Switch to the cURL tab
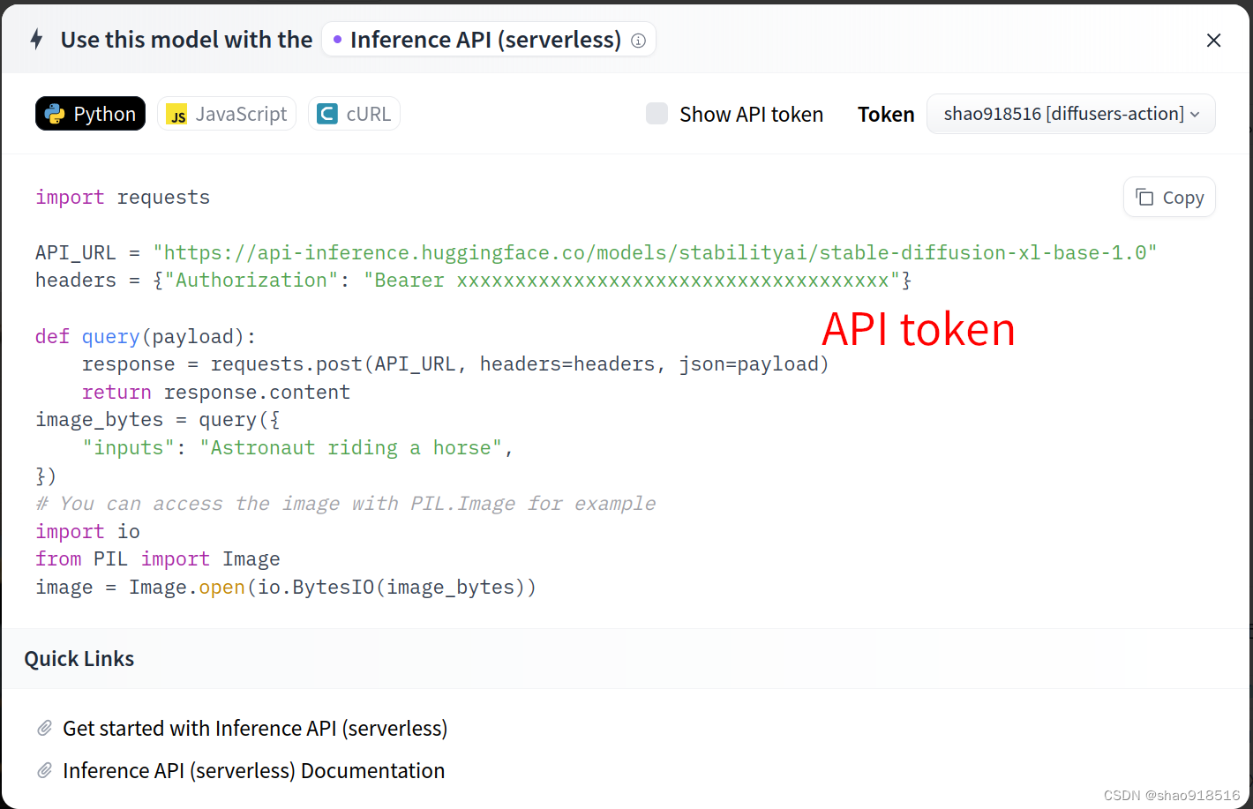Screen dimensions: 1253x809 click(x=354, y=114)
